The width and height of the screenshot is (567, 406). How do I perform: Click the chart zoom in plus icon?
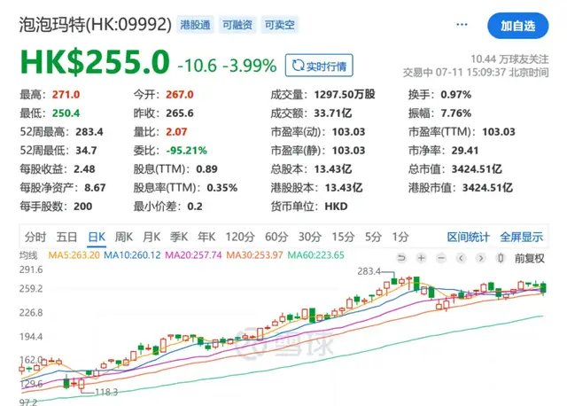point(421,258)
